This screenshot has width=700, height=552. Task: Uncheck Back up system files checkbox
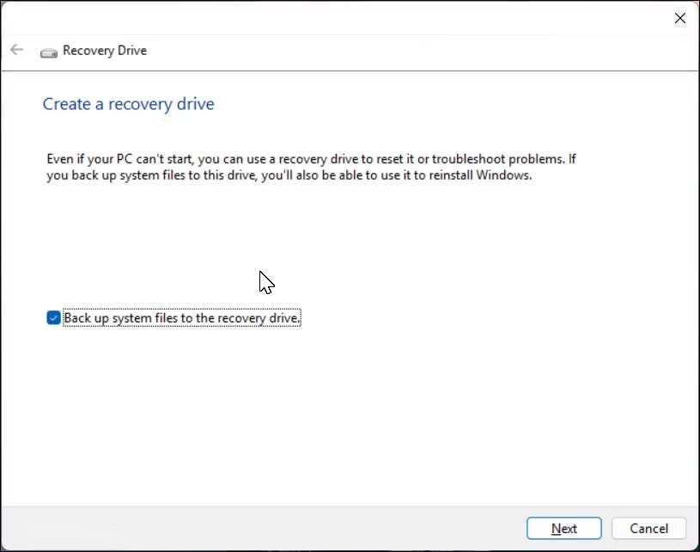tap(53, 318)
